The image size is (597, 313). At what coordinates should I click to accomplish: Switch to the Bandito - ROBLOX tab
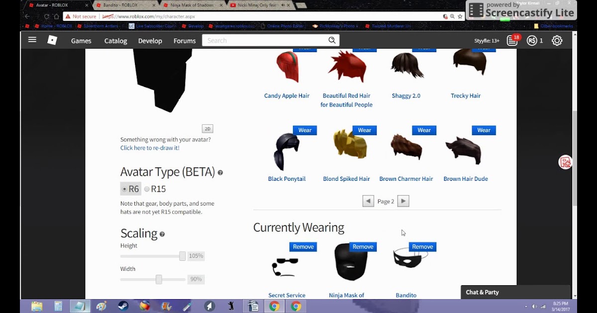124,5
